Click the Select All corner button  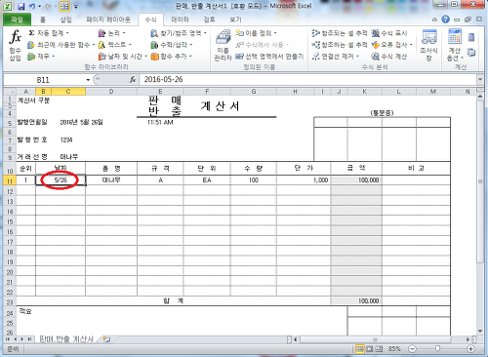point(10,92)
